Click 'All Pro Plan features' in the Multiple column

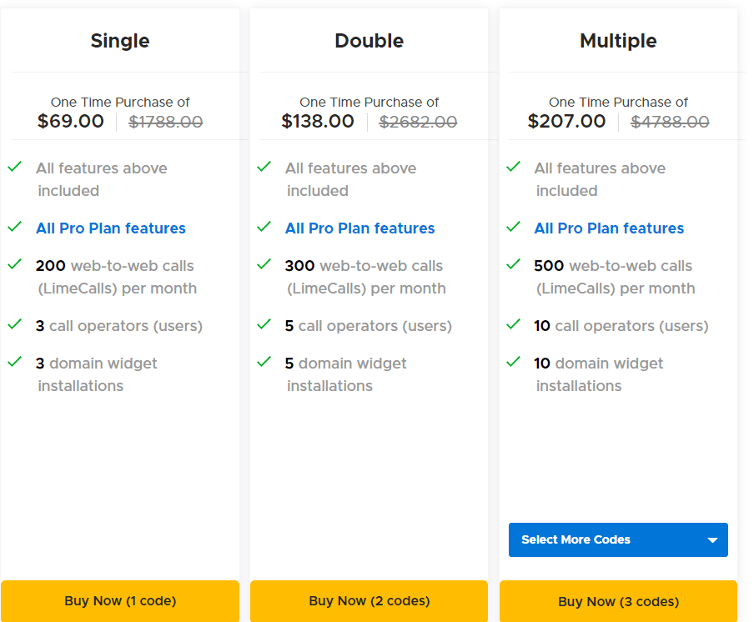pyautogui.click(x=609, y=228)
